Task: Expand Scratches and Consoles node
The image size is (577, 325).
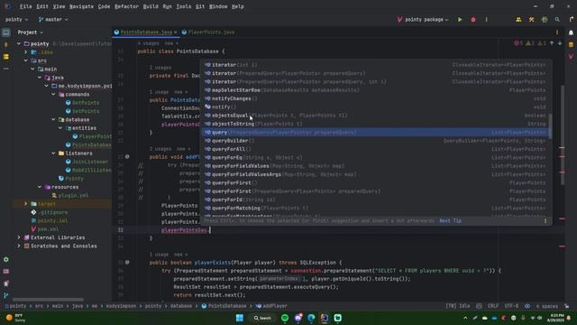Action: (x=19, y=246)
